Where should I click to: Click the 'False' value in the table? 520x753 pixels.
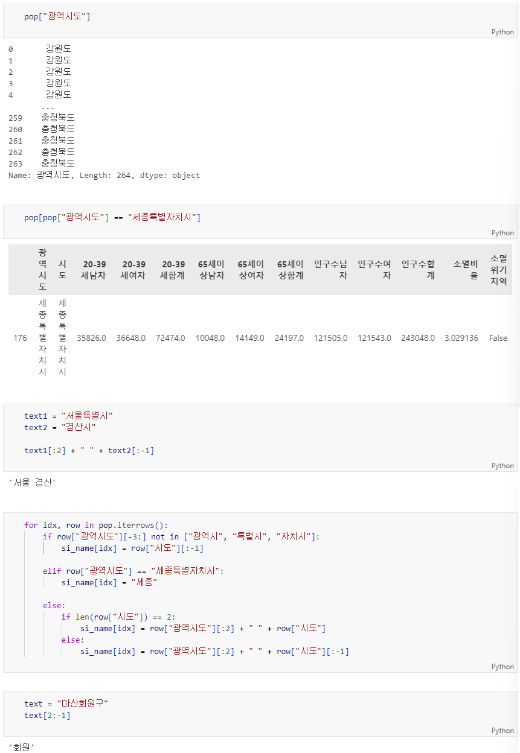pyautogui.click(x=498, y=338)
